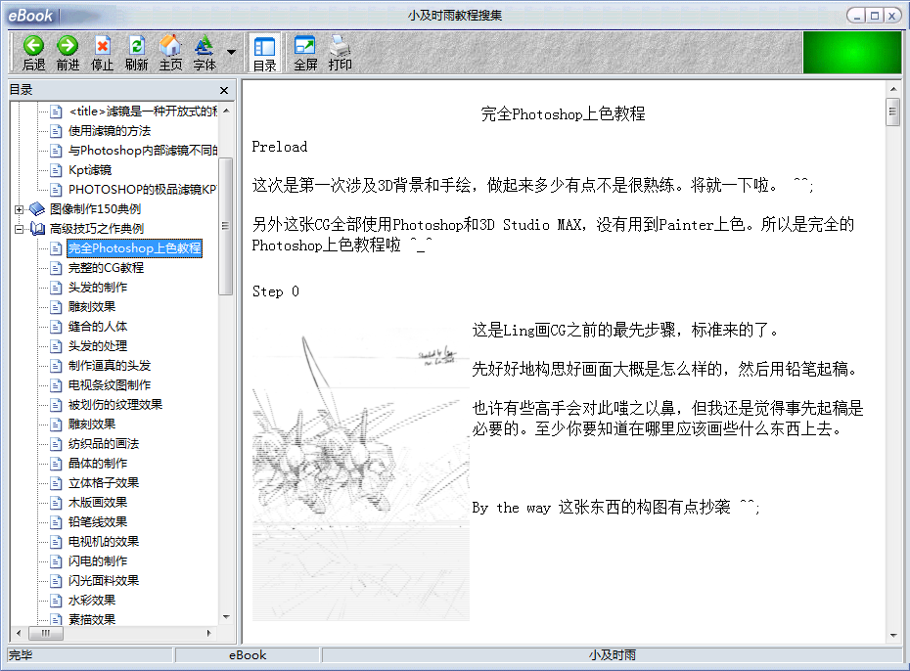The height and width of the screenshot is (671, 910).
Task: Click the eBook logo in title bar
Action: pyautogui.click(x=30, y=17)
